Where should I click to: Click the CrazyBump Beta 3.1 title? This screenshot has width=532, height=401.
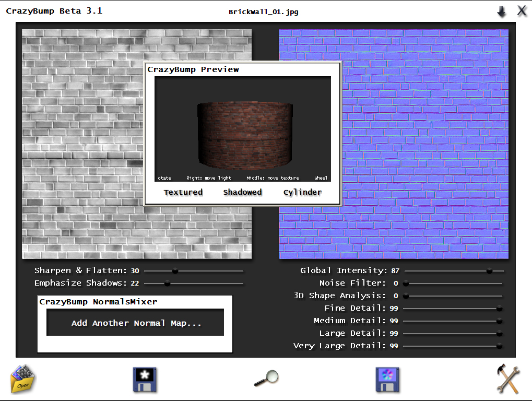coord(54,11)
